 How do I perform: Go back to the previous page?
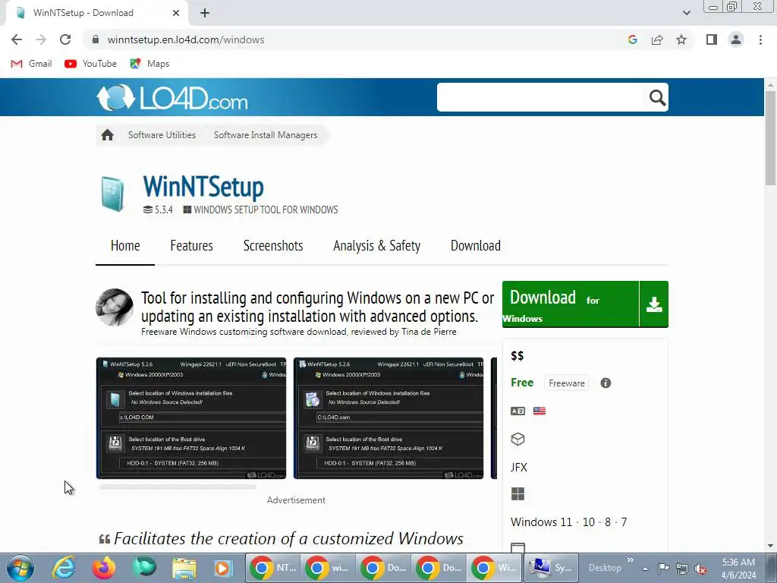tap(17, 39)
